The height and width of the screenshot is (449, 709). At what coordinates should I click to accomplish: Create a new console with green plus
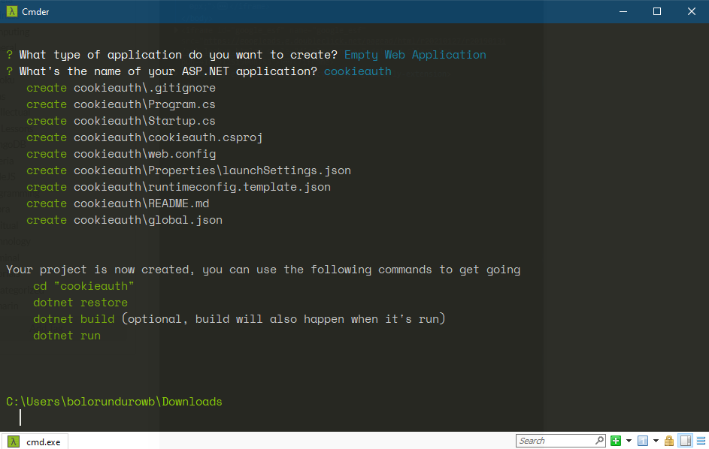pos(616,441)
